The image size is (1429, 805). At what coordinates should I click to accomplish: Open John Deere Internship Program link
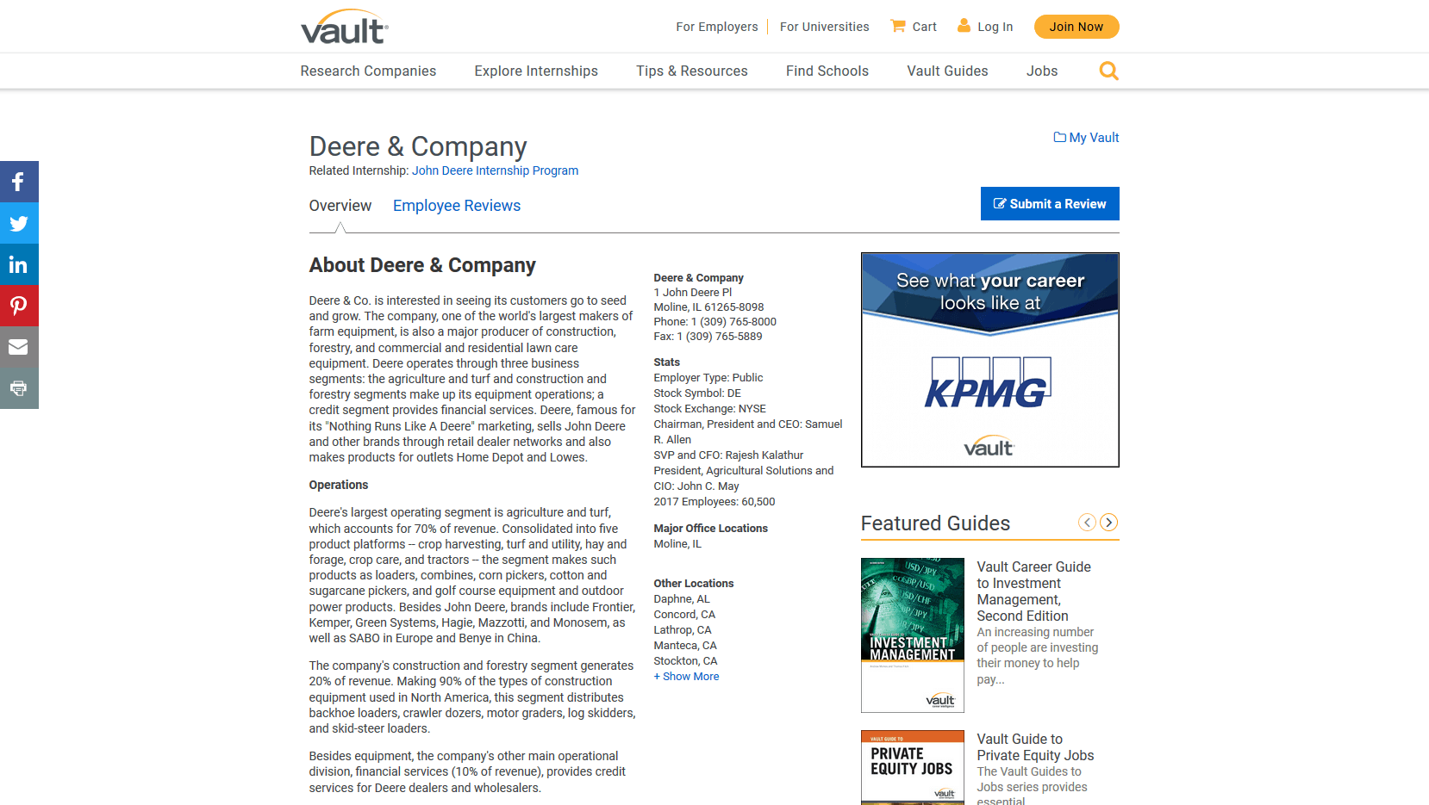(x=496, y=170)
